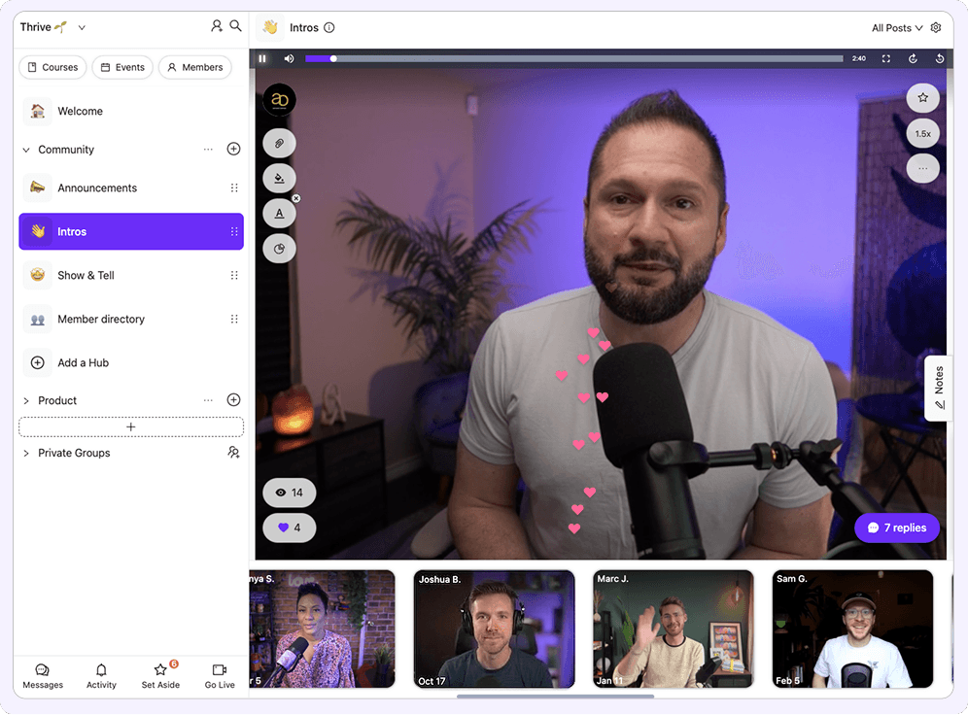This screenshot has height=715, width=968.
Task: Change 1.5x playback speed
Action: [x=923, y=133]
